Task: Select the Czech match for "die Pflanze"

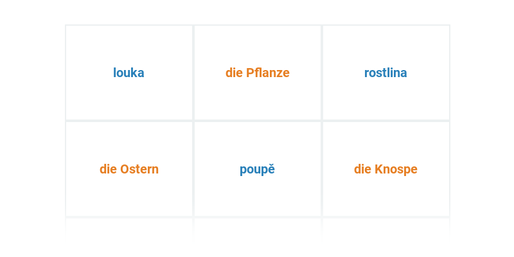Action: point(385,73)
